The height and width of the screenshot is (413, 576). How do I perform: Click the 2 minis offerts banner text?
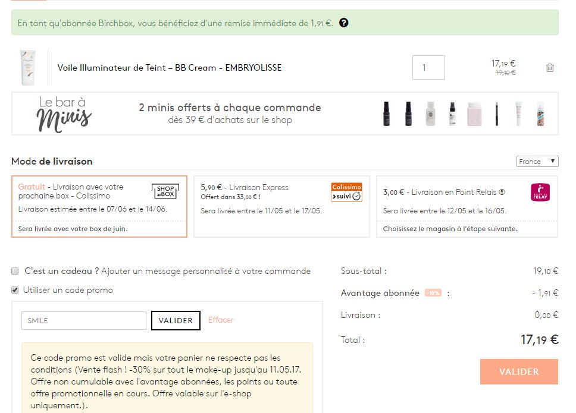point(230,114)
